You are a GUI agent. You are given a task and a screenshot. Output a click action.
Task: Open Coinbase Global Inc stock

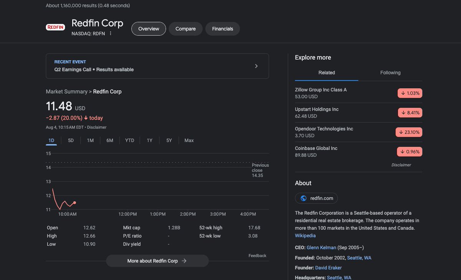click(x=358, y=152)
